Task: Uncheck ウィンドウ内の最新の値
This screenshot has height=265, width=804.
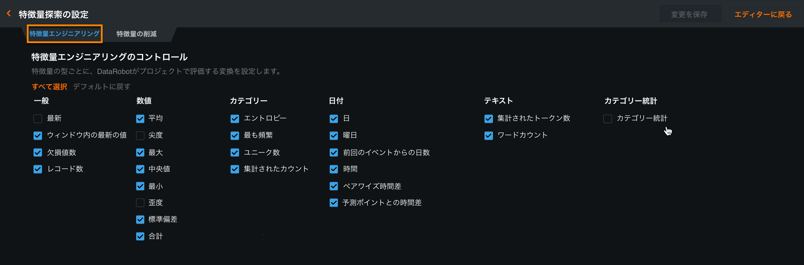Action: [x=38, y=135]
